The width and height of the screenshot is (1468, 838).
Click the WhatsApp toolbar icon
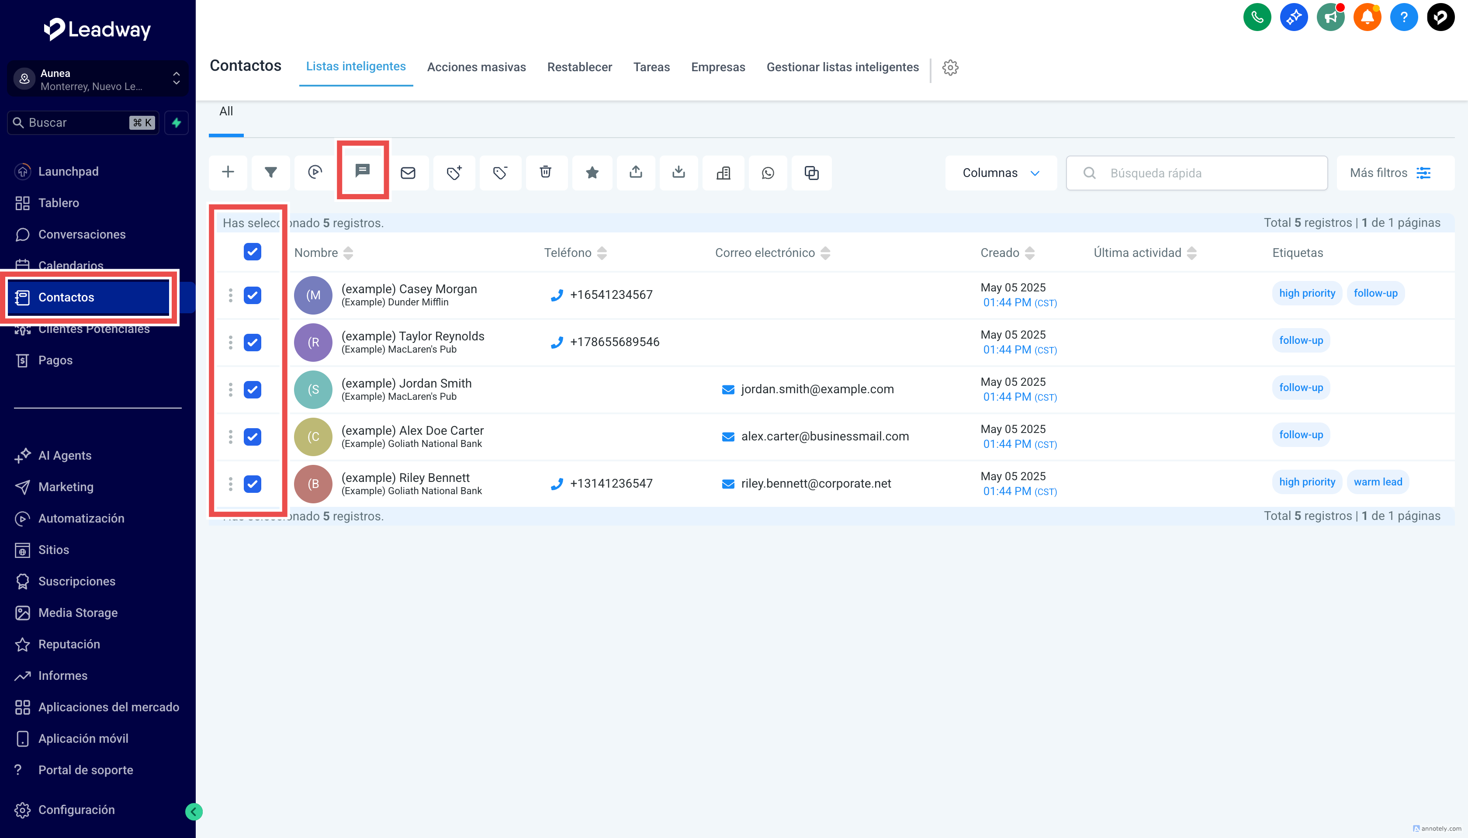point(768,173)
